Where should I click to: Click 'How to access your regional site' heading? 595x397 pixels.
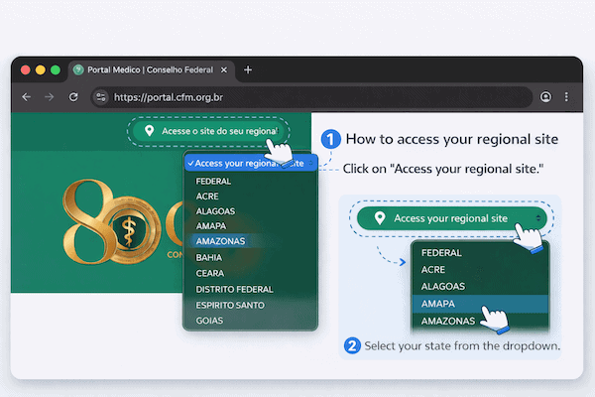452,139
